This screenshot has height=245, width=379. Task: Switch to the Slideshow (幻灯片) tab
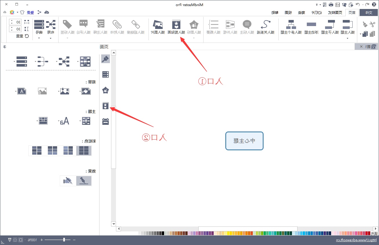(x=317, y=12)
